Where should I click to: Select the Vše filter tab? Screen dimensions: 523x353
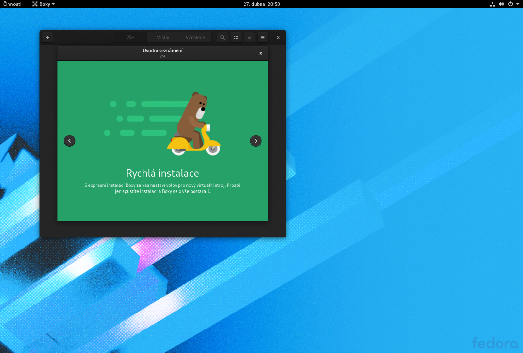point(130,37)
